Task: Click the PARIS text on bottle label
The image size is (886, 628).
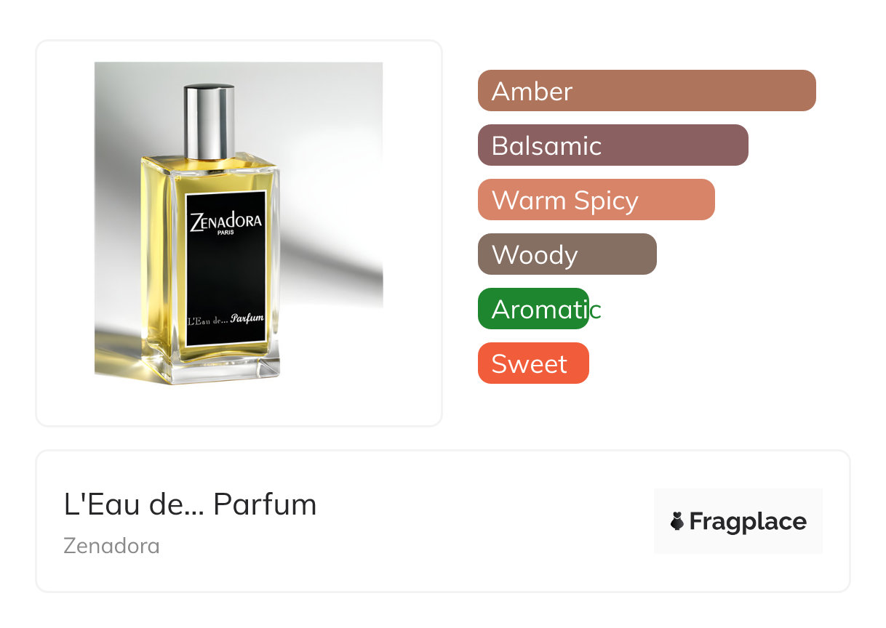Action: pos(226,233)
